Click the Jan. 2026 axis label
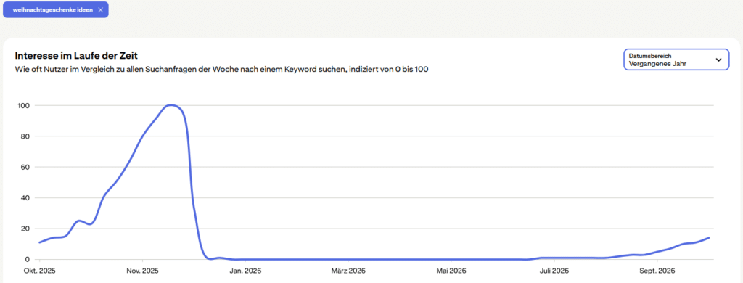 coord(245,271)
